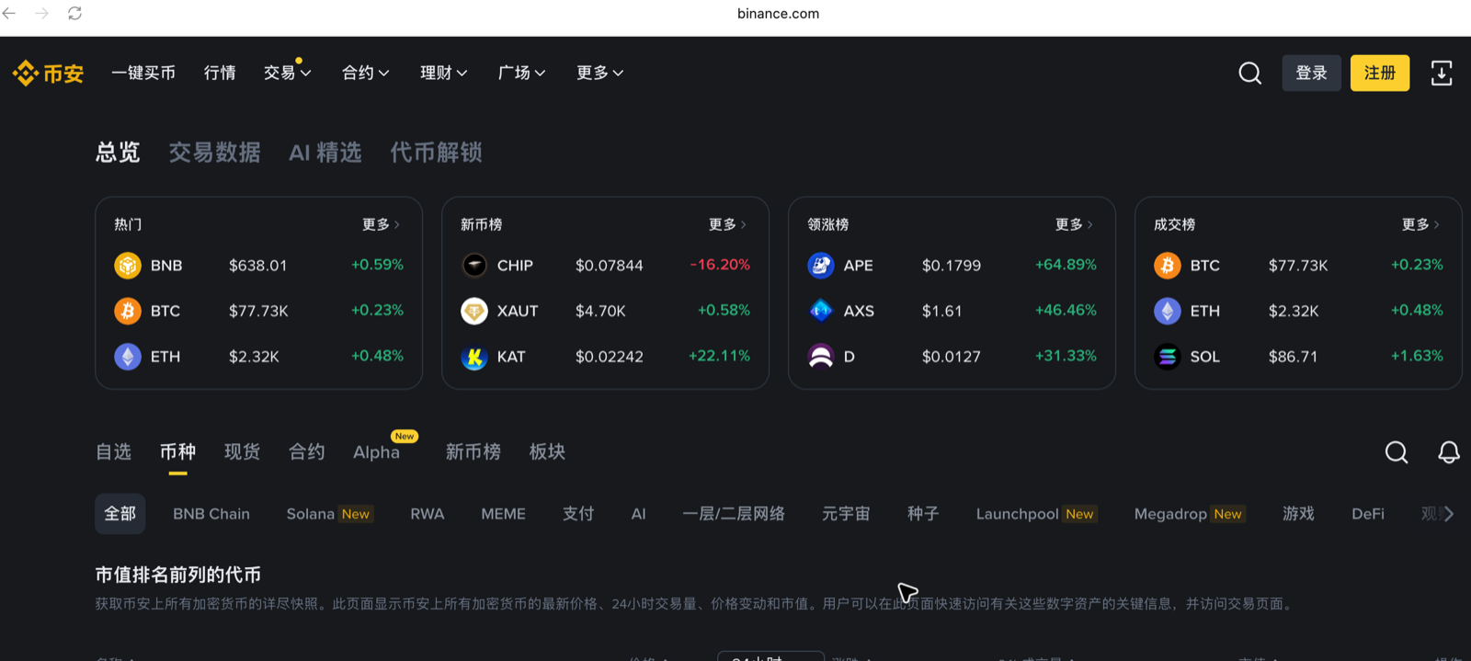The width and height of the screenshot is (1471, 661).
Task: Switch to 交易数据 tab
Action: coord(214,153)
